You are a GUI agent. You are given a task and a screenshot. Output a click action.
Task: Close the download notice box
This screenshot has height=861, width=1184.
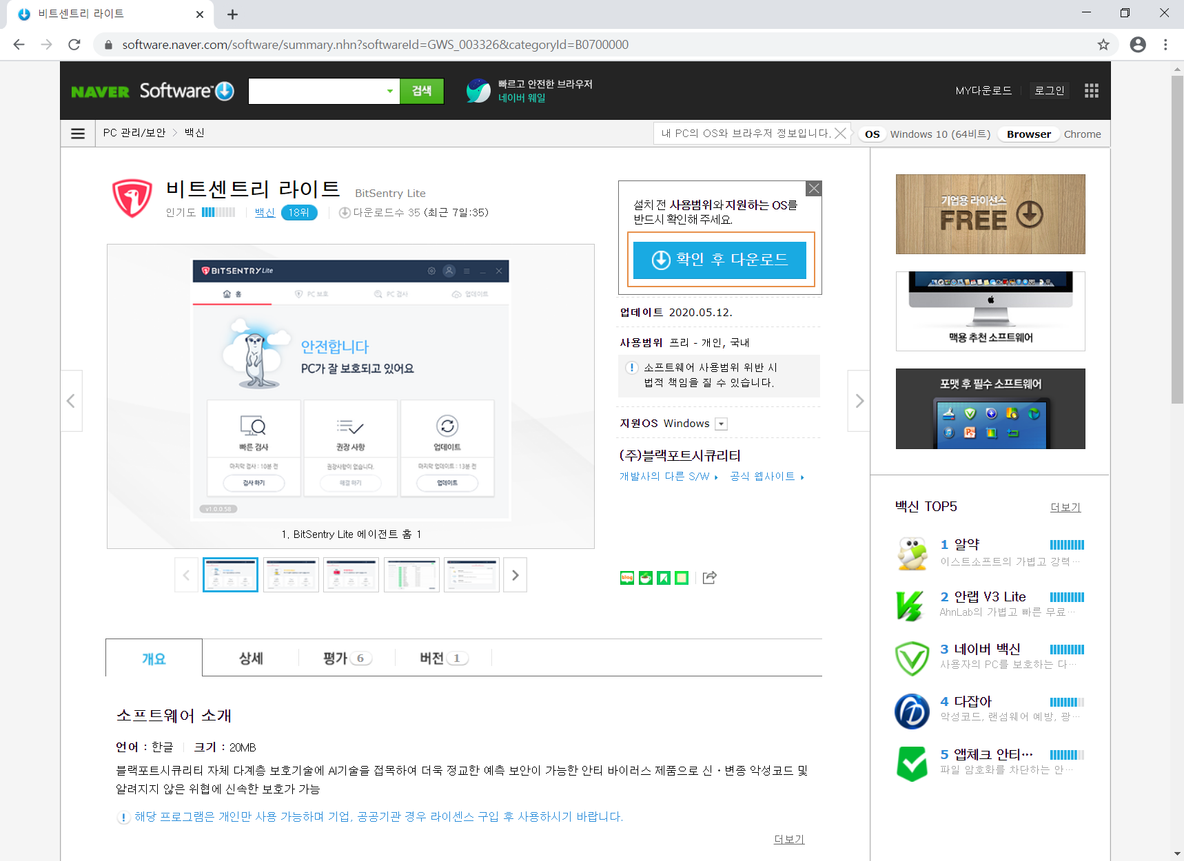click(814, 189)
